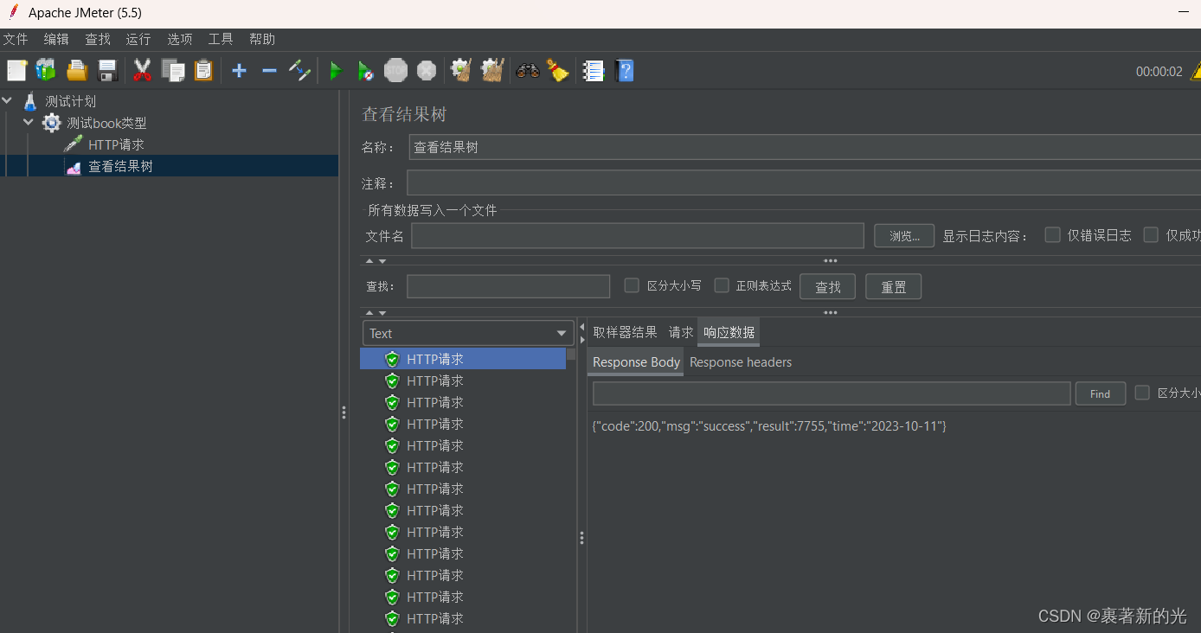Viewport: 1201px width, 633px height.
Task: Open the 编辑 menu
Action: 56,39
